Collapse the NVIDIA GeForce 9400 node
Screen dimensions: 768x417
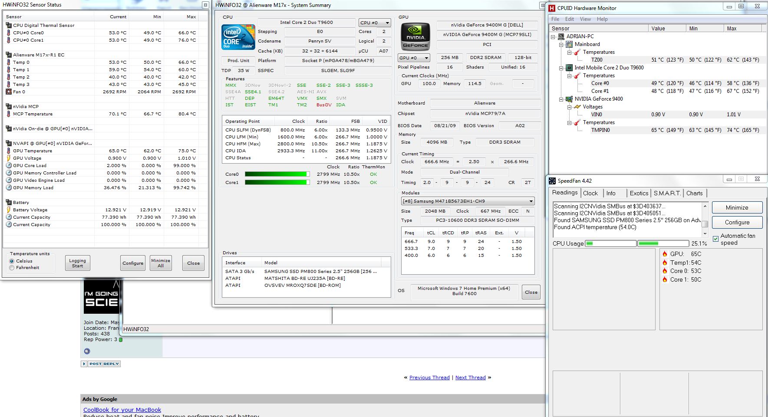561,99
